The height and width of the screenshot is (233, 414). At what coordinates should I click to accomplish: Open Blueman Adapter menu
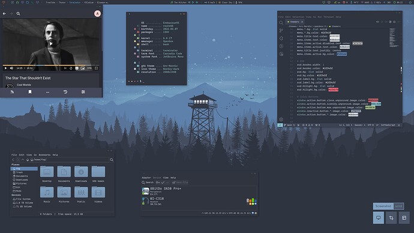point(146,178)
